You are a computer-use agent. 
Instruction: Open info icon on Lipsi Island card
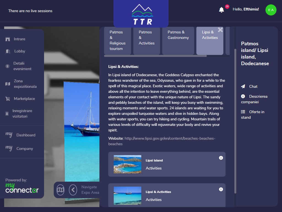221,158
